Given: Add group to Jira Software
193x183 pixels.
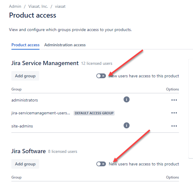Looking at the screenshot, I should [x=25, y=164].
